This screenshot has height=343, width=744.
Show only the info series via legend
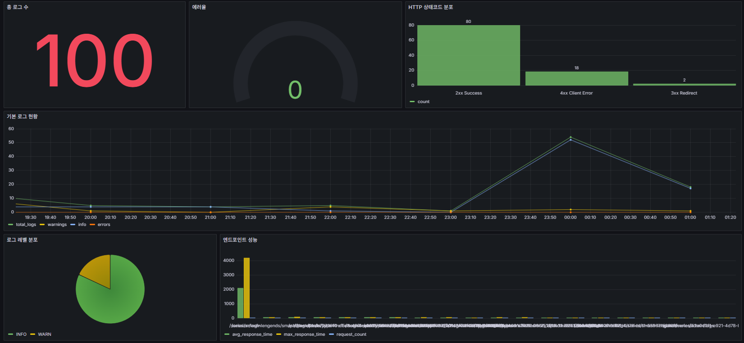(82, 225)
